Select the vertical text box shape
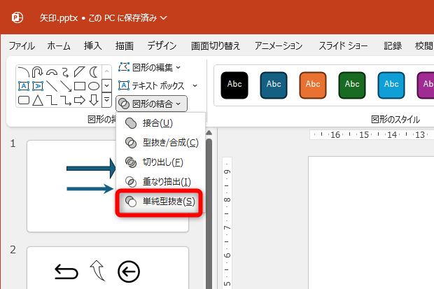 pyautogui.click(x=37, y=86)
